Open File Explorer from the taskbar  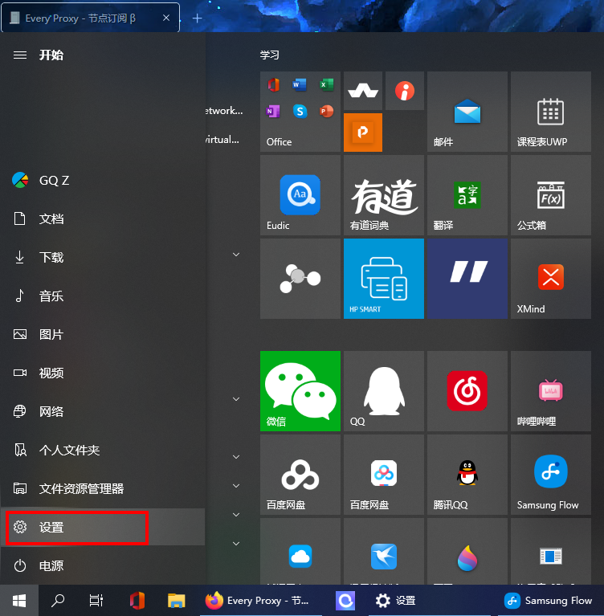(x=177, y=600)
